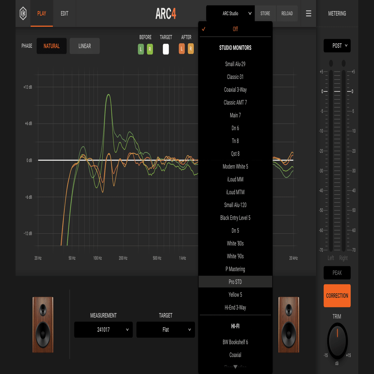
Task: Choose Hi-End 3-Way monitor
Action: pyautogui.click(x=235, y=308)
